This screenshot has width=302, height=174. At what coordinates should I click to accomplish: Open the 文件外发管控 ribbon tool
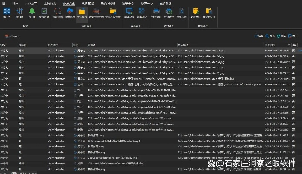click(112, 13)
